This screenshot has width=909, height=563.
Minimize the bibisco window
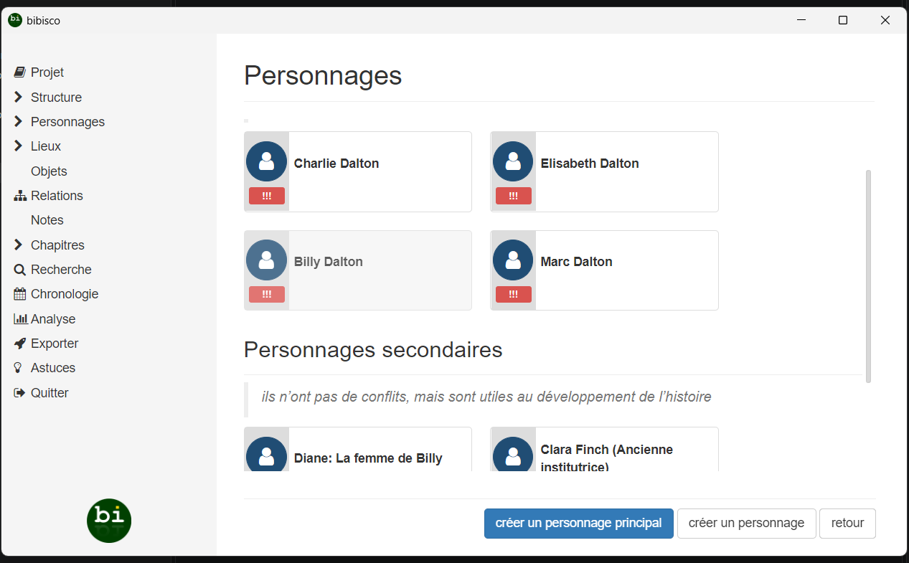coord(801,21)
